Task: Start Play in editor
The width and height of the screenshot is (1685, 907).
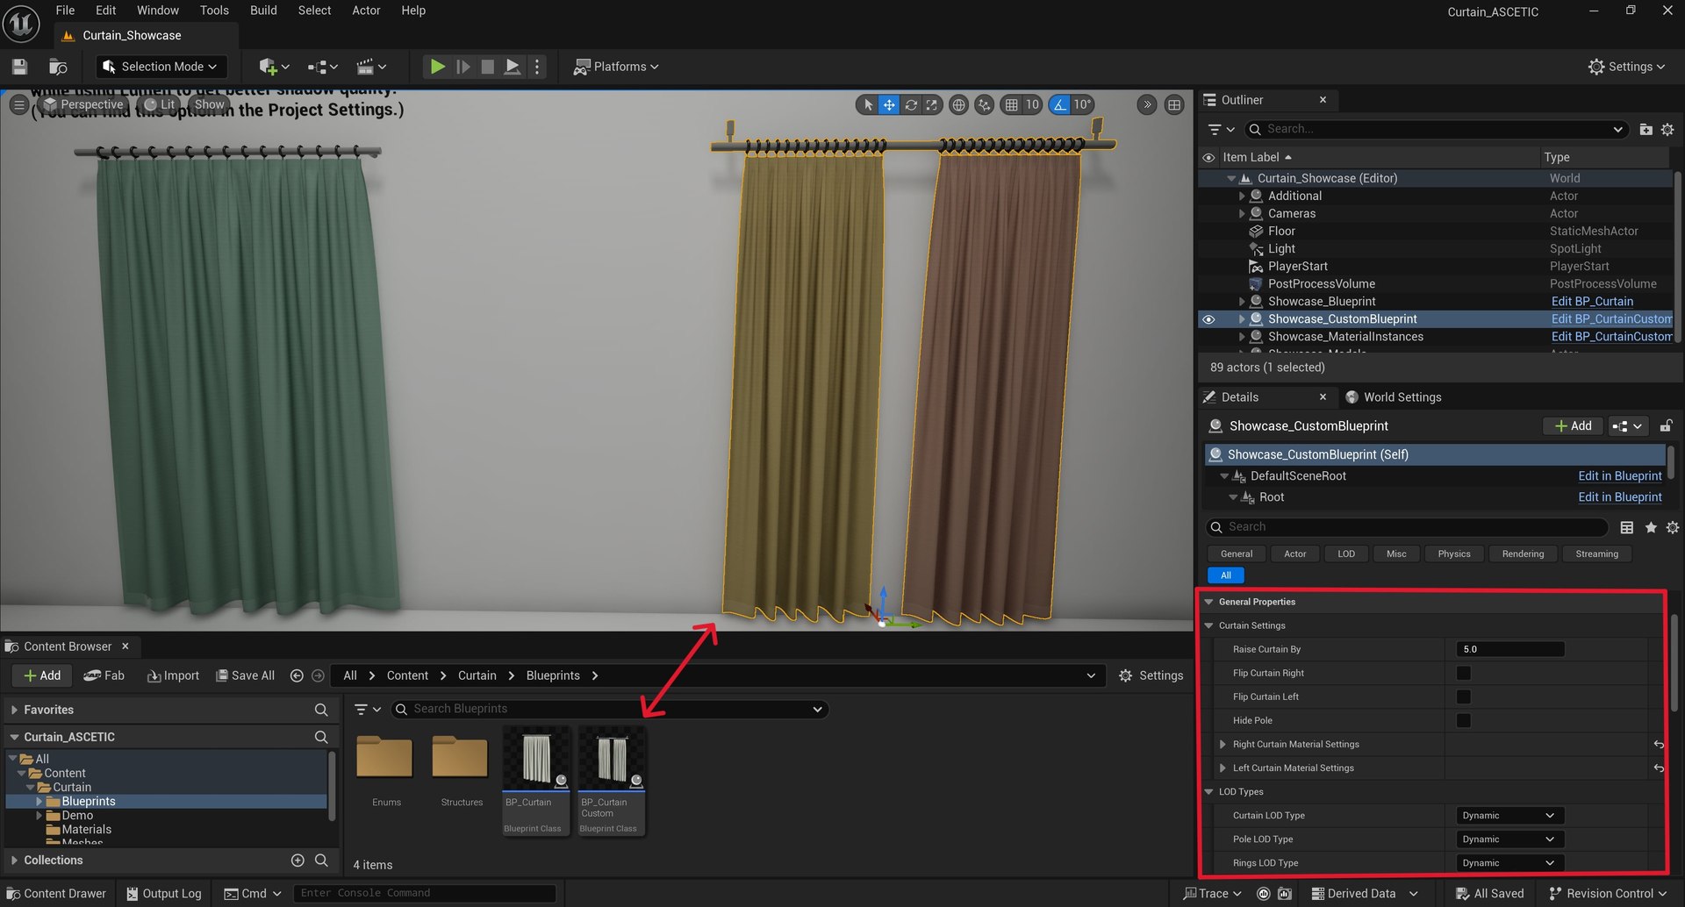Action: pos(437,67)
